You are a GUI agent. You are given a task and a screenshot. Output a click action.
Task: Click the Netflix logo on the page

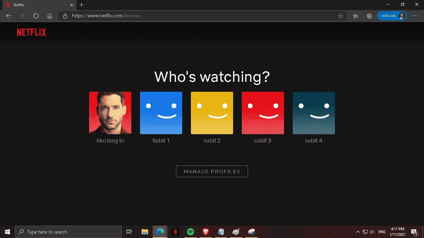pos(31,32)
